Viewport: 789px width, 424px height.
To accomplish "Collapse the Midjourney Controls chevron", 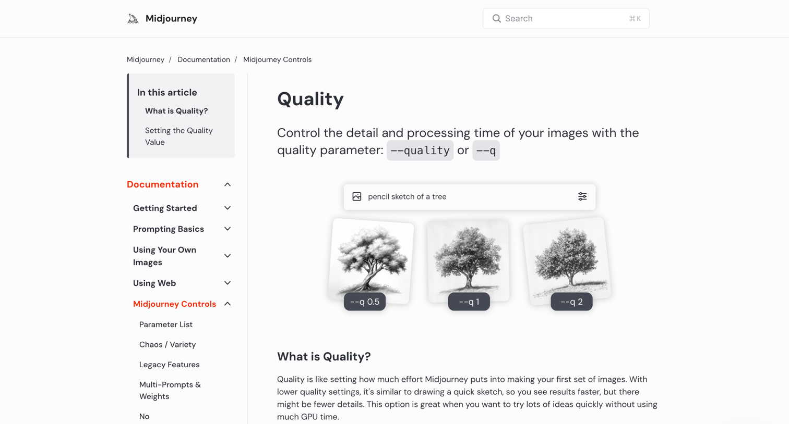I will click(228, 304).
